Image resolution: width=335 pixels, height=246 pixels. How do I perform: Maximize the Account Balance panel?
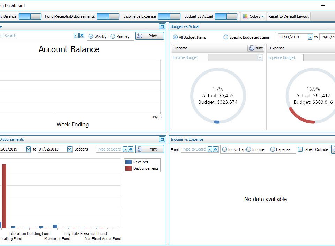(162, 26)
